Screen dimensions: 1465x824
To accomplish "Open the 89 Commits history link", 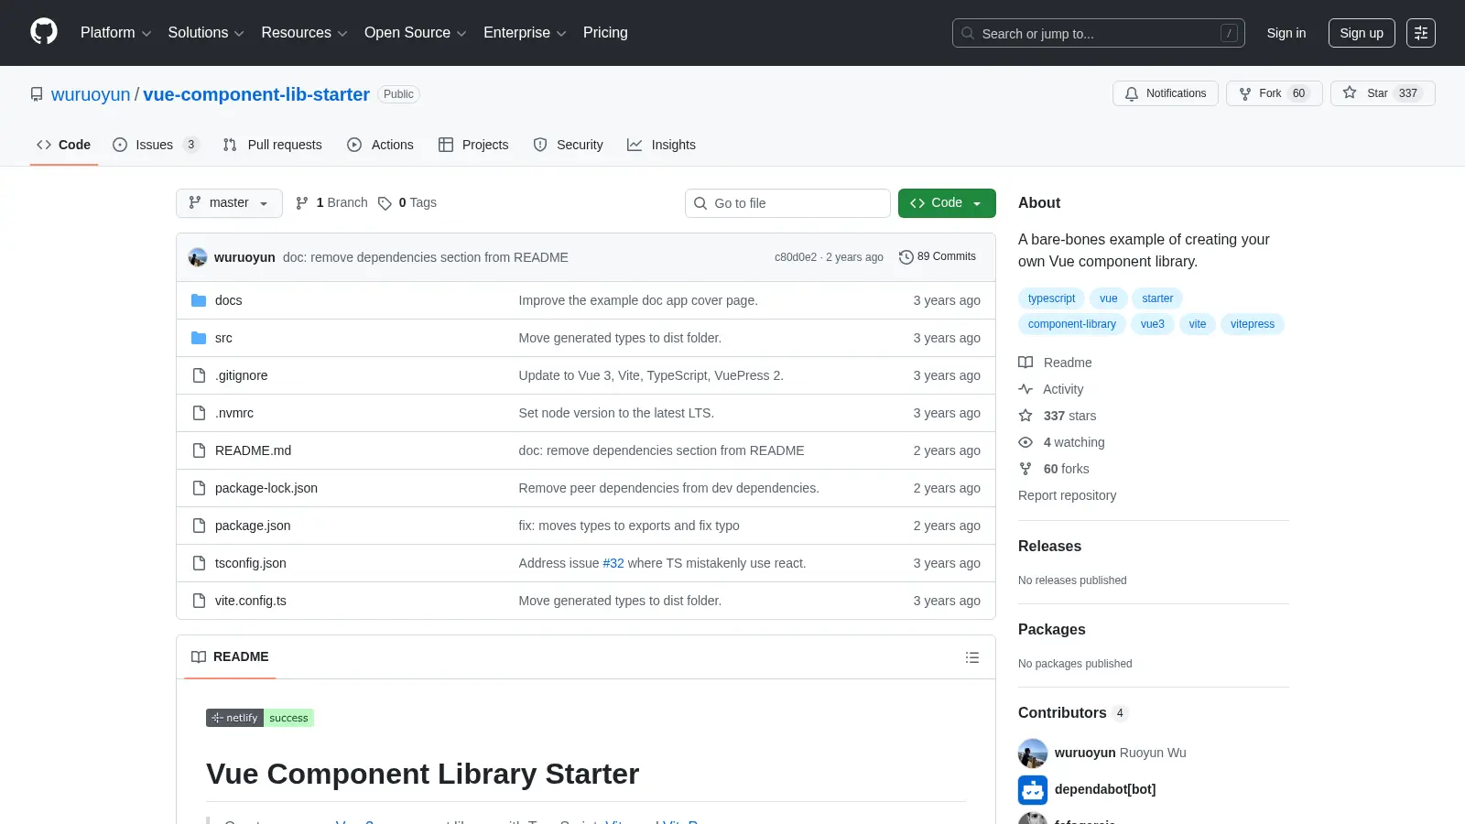I will [x=938, y=257].
